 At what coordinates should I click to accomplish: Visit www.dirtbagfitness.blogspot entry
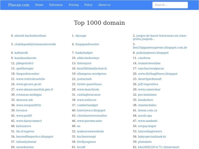point(158,74)
